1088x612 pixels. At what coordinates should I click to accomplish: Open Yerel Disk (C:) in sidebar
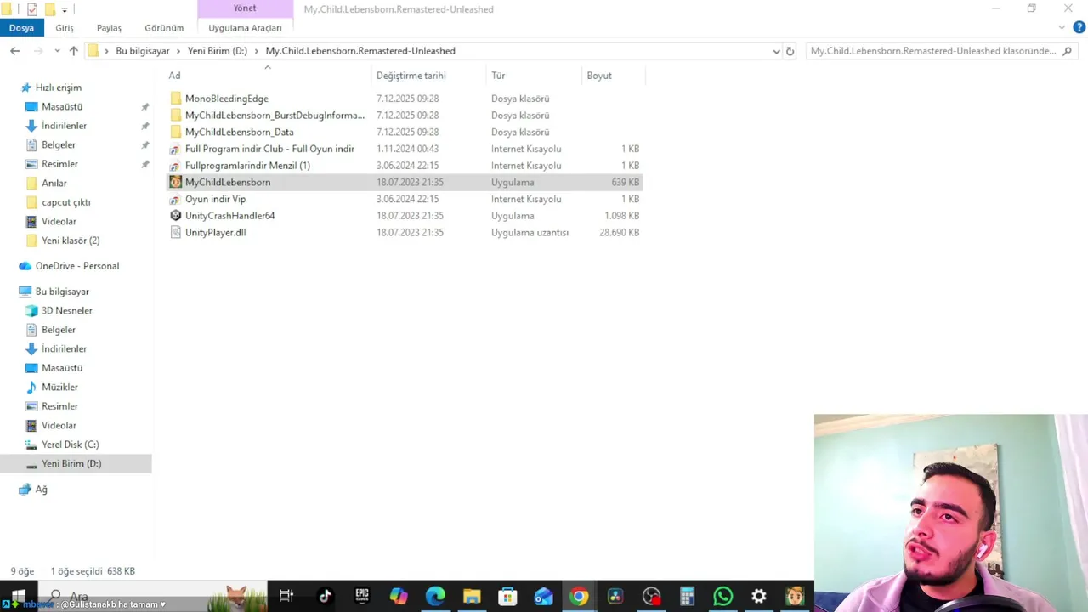[x=70, y=445]
